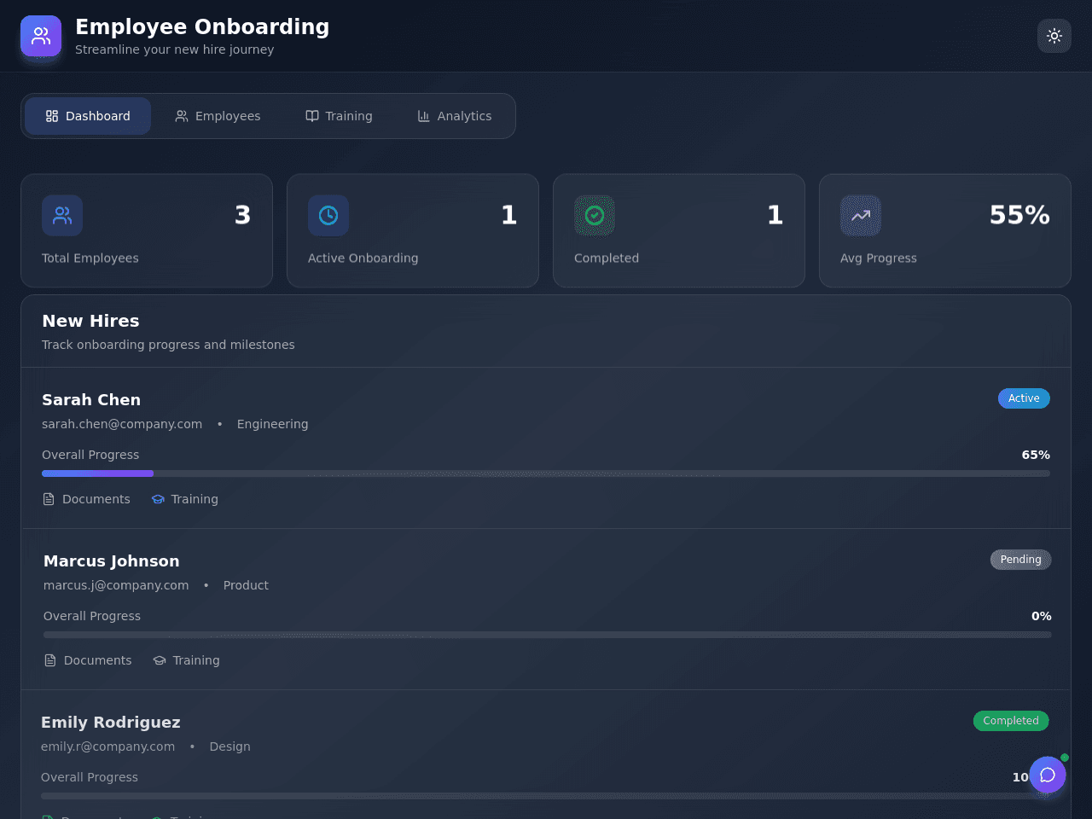This screenshot has height=819, width=1092.
Task: Click Sarah Chen's Training graduation cap icon
Action: click(x=158, y=499)
